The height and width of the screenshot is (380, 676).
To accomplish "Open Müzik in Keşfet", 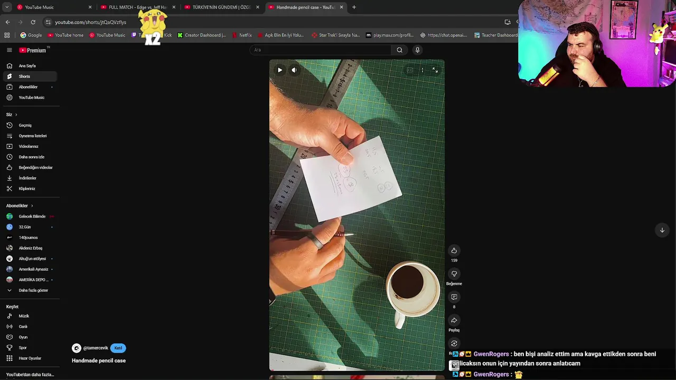I will point(30,316).
